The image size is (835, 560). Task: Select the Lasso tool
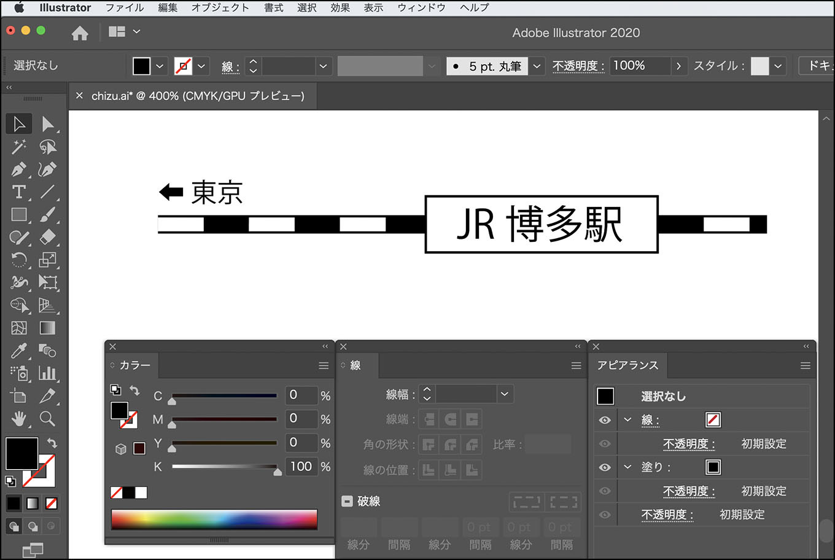click(48, 147)
